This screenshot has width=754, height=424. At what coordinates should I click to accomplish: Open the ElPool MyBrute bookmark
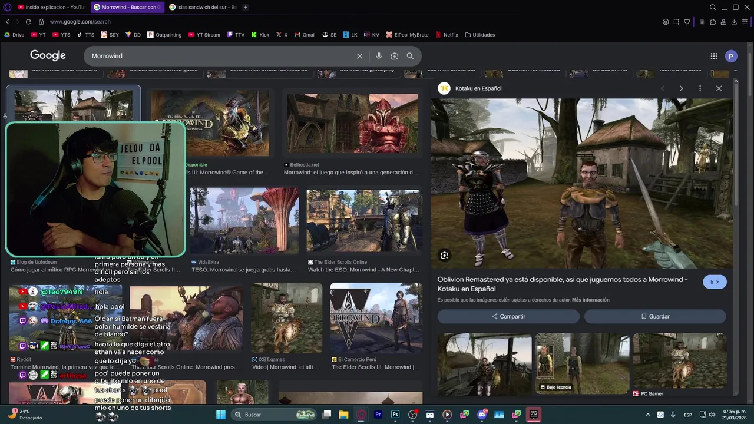(x=407, y=35)
